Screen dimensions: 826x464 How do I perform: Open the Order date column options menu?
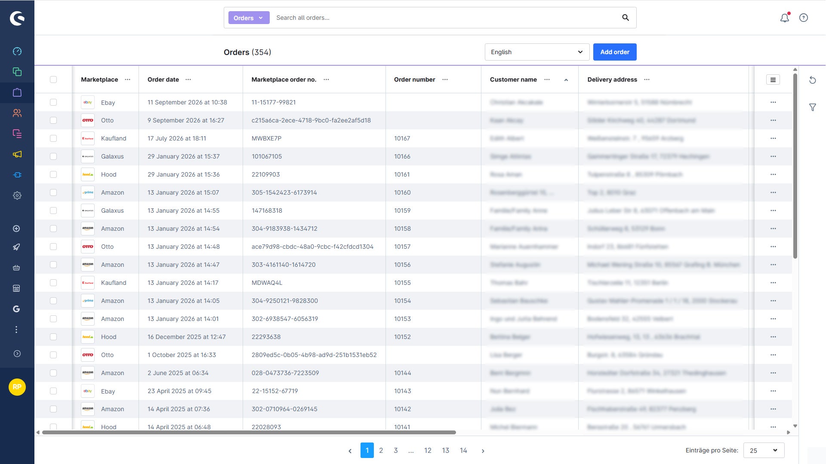pyautogui.click(x=188, y=79)
